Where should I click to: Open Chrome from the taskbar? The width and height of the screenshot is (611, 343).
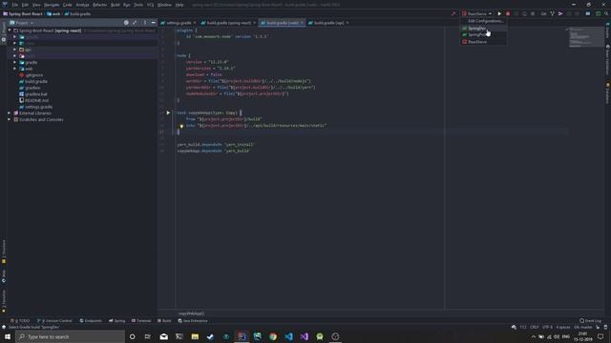pos(273,336)
